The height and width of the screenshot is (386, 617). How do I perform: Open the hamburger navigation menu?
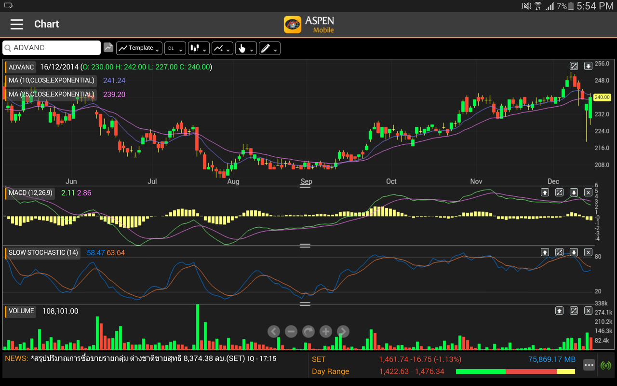coord(17,24)
